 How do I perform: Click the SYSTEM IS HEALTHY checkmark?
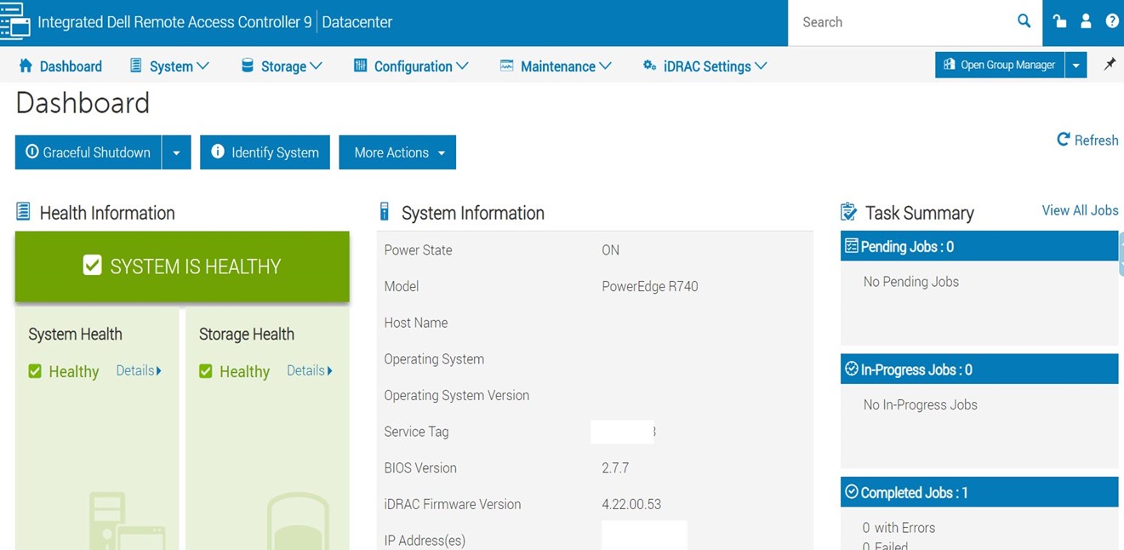pyautogui.click(x=92, y=266)
